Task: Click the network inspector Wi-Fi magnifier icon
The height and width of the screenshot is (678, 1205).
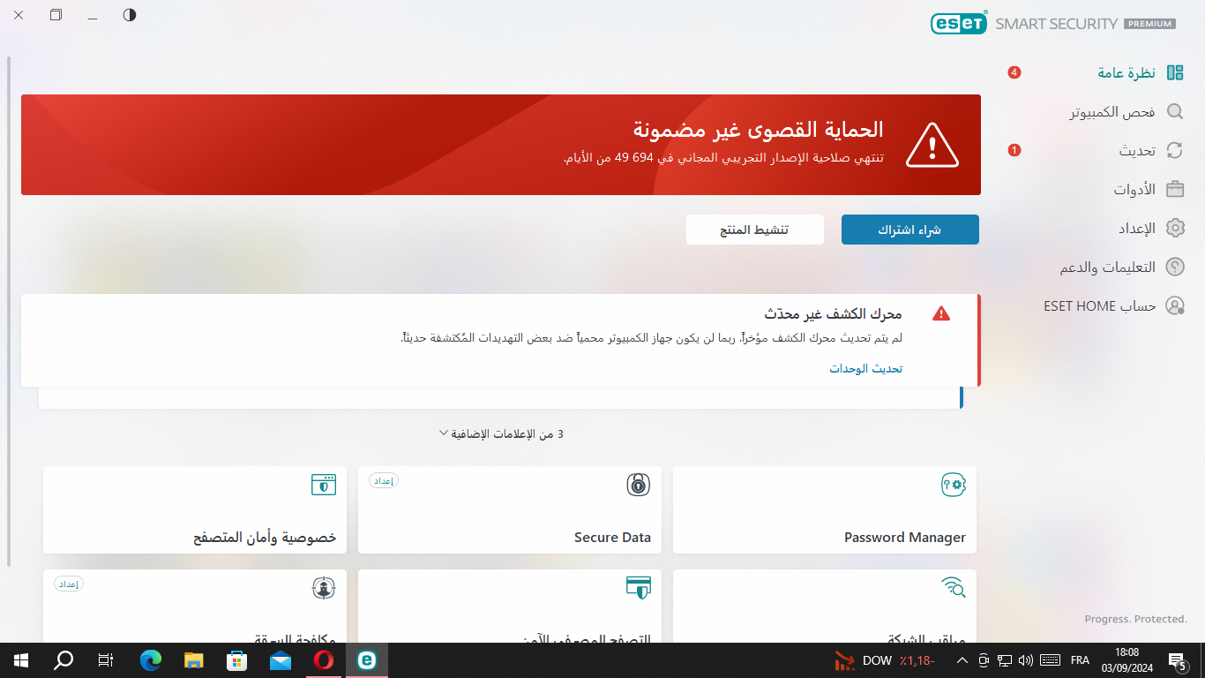Action: (x=954, y=587)
